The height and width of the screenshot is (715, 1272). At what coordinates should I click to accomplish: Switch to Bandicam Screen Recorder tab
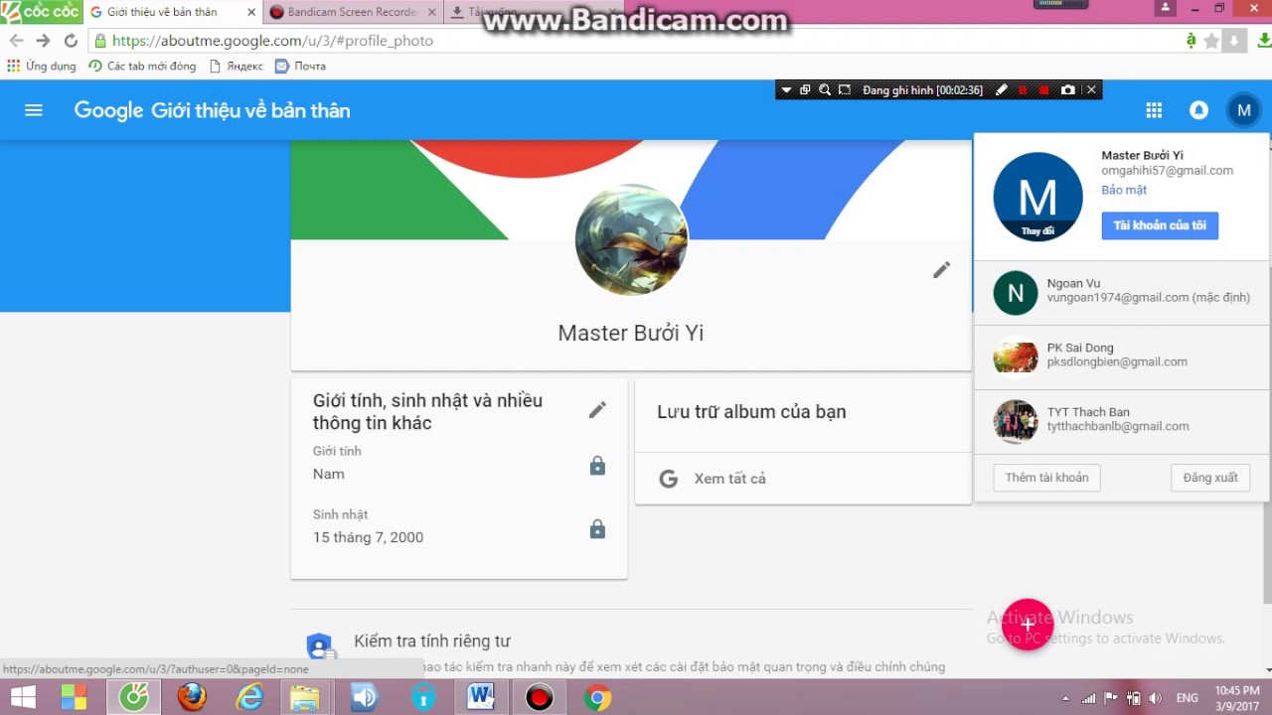pos(352,12)
